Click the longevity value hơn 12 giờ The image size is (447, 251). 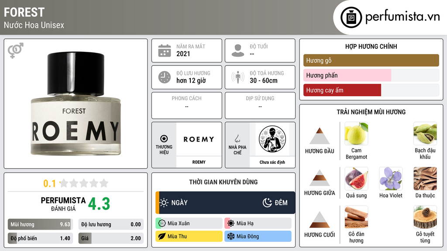click(191, 81)
